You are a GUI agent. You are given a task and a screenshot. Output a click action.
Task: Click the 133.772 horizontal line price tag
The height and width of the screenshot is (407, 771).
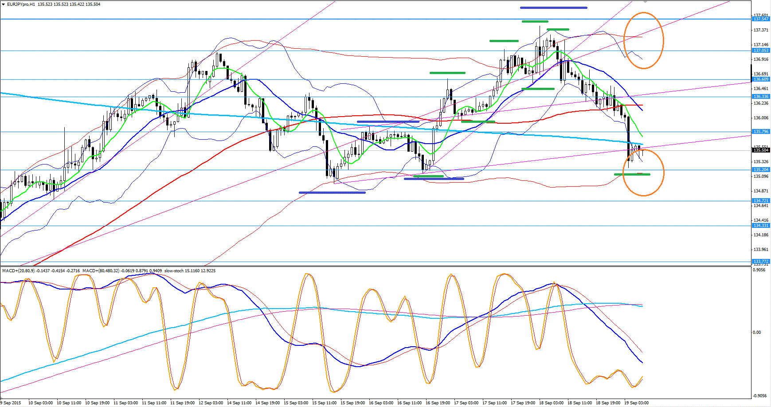[761, 262]
